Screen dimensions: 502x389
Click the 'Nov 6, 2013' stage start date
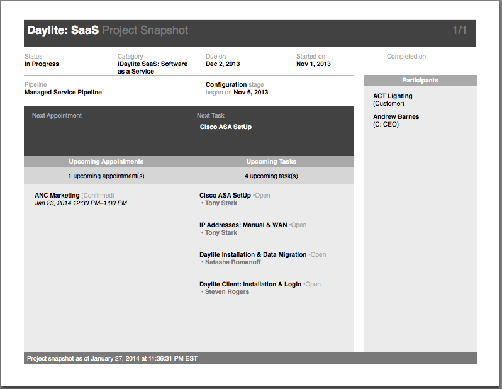pos(250,93)
